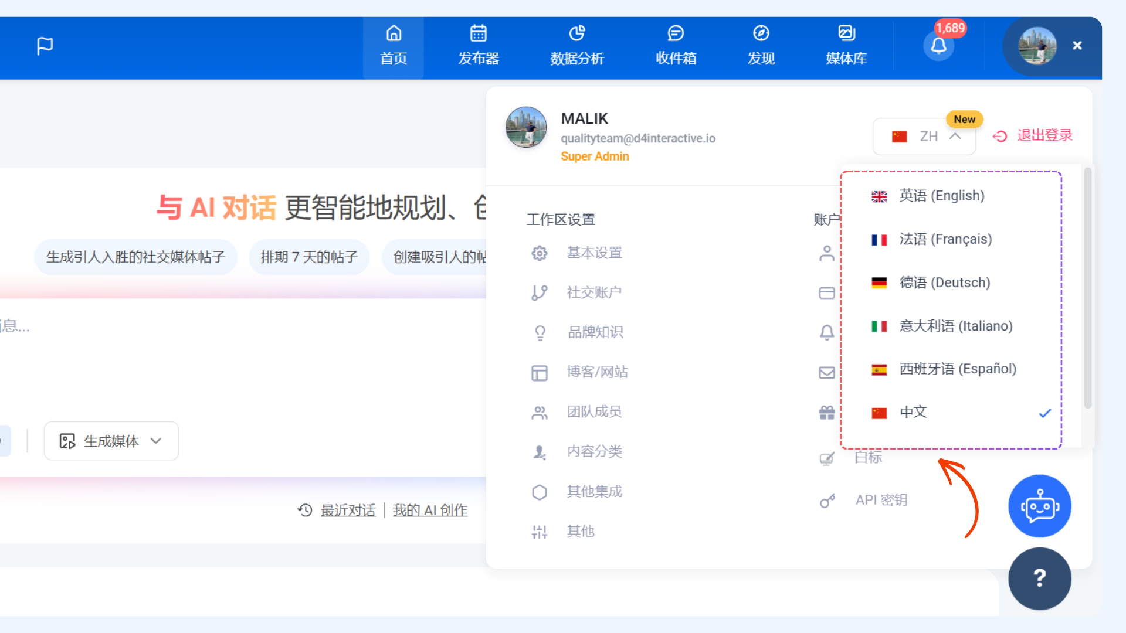
Task: Click the help question mark button
Action: (x=1039, y=578)
